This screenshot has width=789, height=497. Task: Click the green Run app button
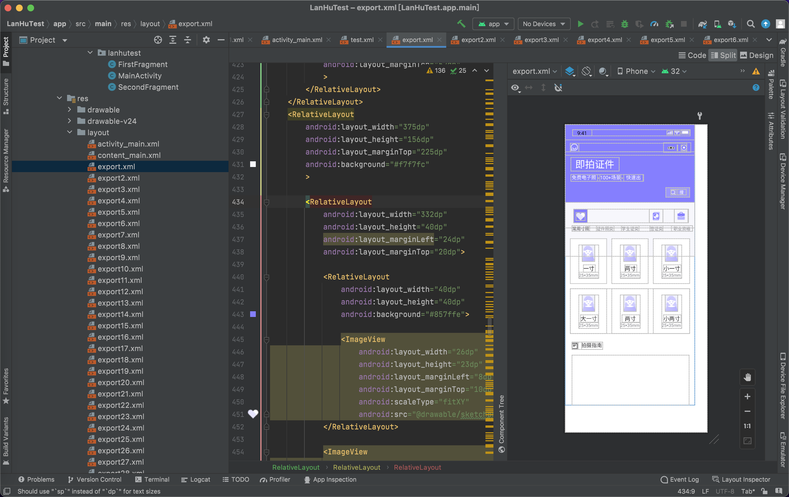580,24
